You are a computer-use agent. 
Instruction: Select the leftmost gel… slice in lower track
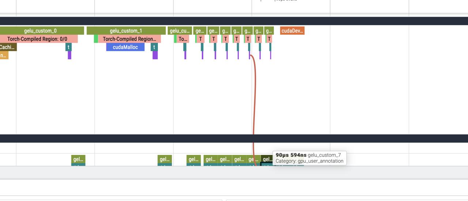point(78,159)
